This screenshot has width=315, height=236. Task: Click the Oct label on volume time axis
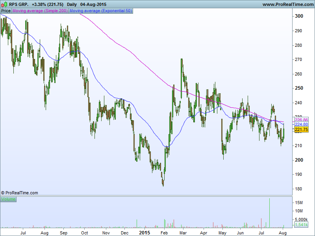click(84, 232)
